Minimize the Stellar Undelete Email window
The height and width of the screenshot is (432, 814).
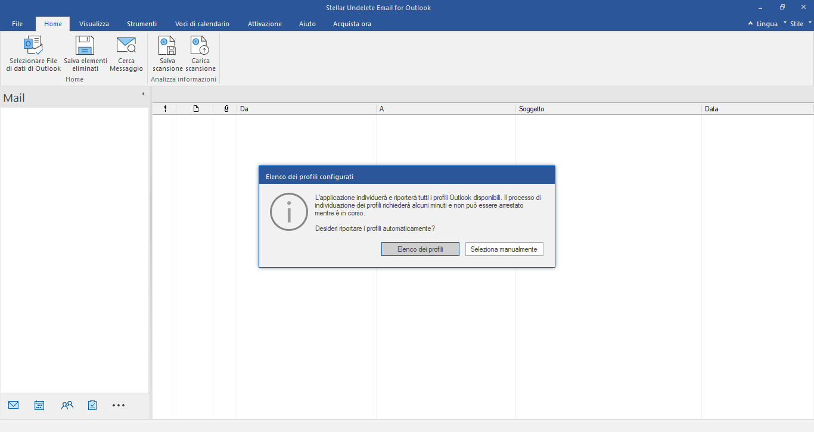click(x=762, y=8)
